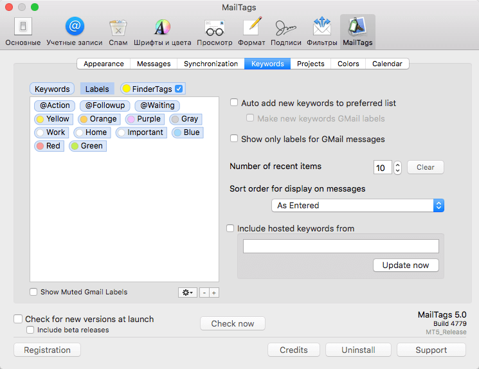Select the Yellow color tag
Image resolution: width=479 pixels, height=369 pixels.
point(53,119)
